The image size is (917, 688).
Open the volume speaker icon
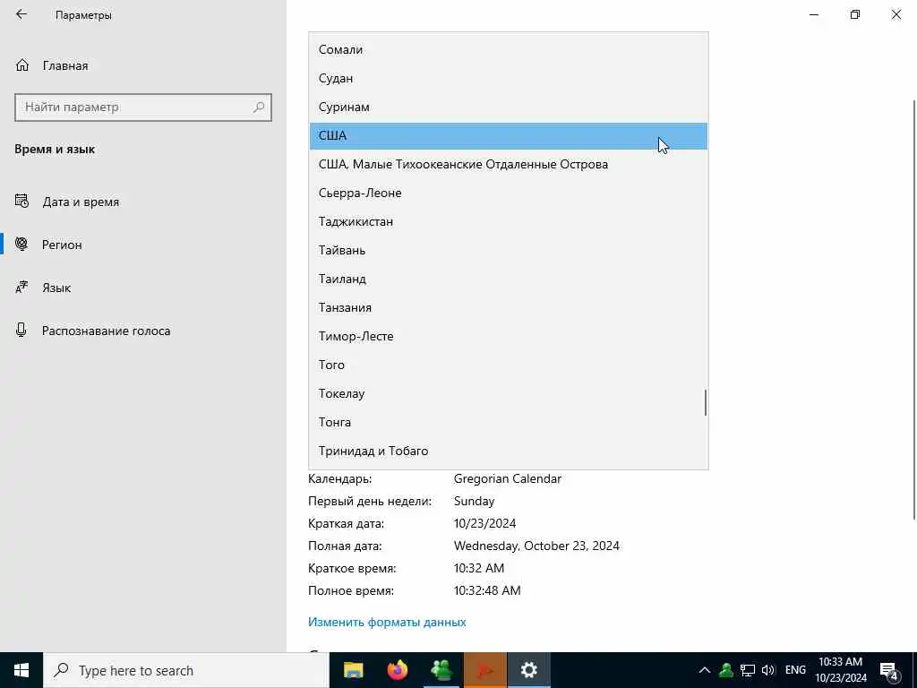click(x=768, y=670)
